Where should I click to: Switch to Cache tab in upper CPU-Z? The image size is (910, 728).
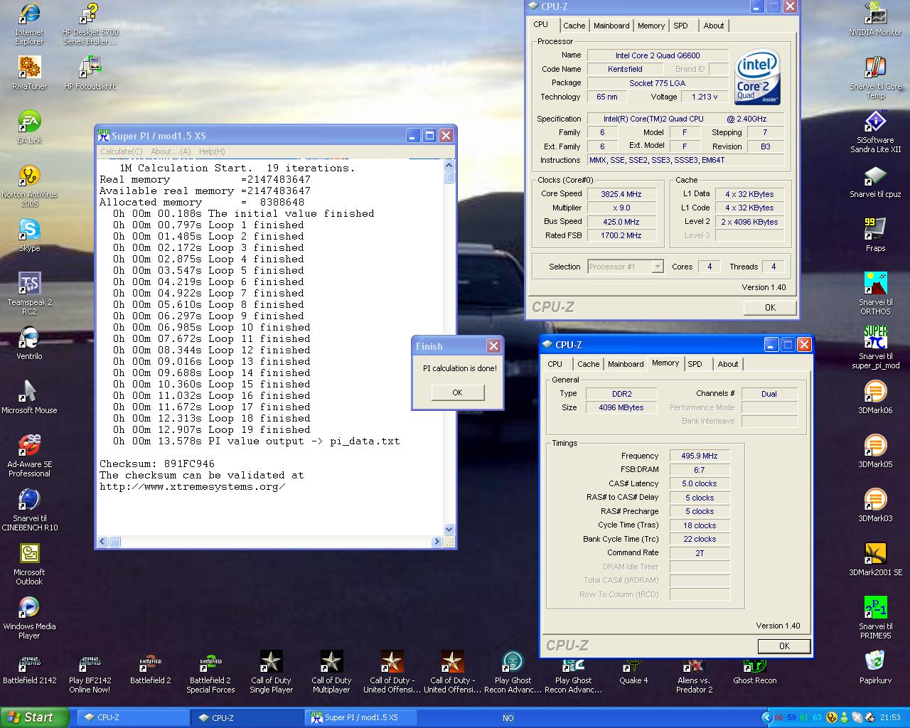coord(574,26)
